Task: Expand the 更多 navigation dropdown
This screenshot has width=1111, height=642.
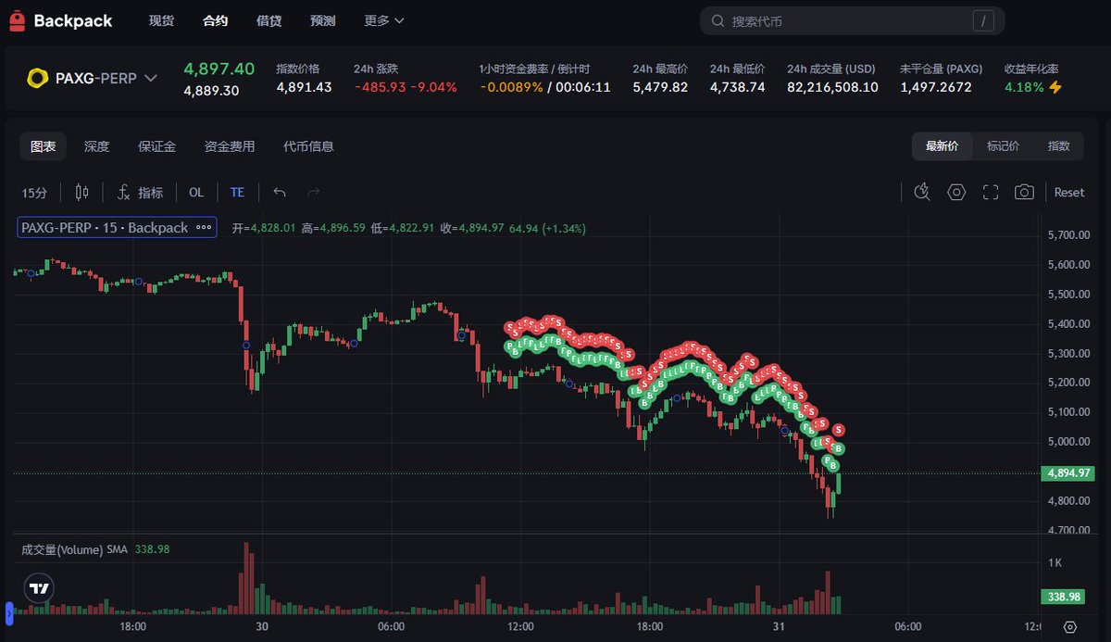Action: point(384,20)
